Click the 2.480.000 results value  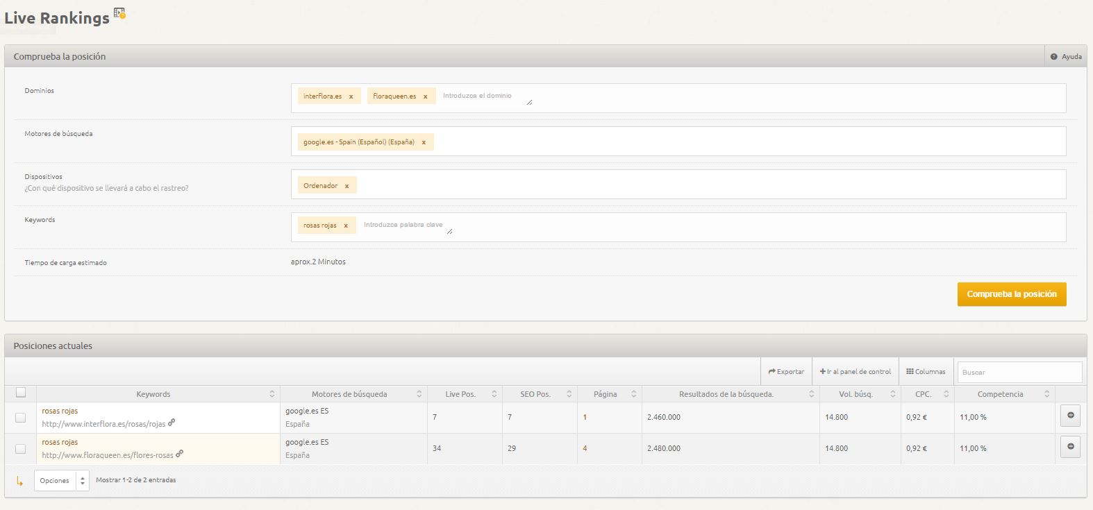[664, 448]
